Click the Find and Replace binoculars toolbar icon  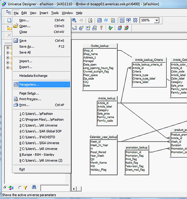click(x=74, y=20)
